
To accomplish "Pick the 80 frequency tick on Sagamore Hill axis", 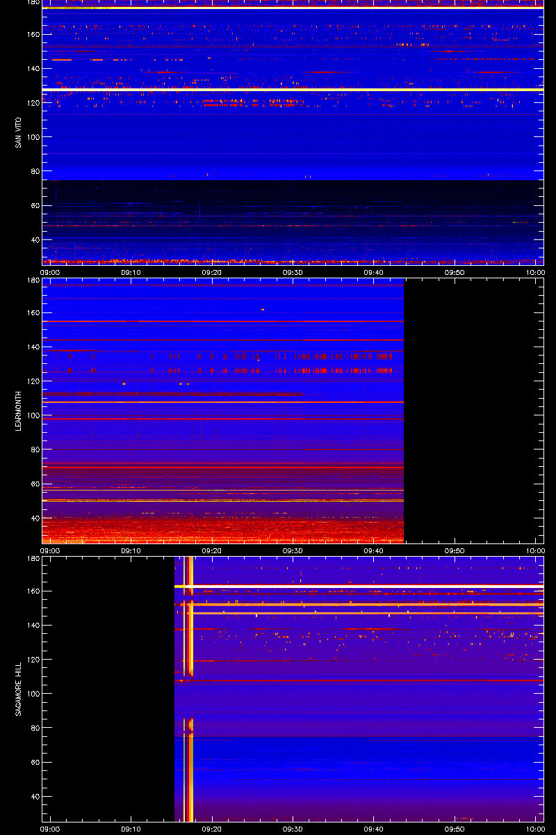I will pyautogui.click(x=35, y=728).
